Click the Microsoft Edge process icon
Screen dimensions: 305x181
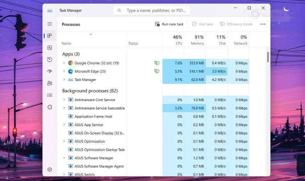pyautogui.click(x=70, y=71)
